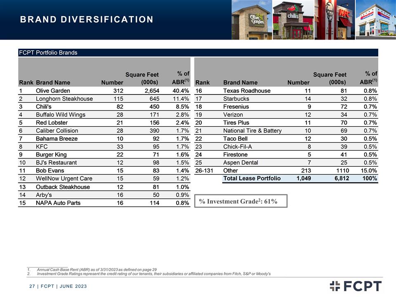The height and width of the screenshot is (297, 396).
Task: Click the 'Bahama Breeze' brand name
Action: (57, 139)
